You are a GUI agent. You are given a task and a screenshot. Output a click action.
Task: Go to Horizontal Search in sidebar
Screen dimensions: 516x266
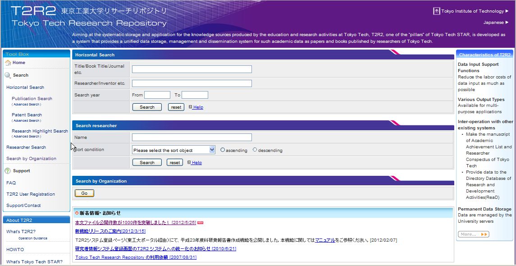[x=25, y=87]
